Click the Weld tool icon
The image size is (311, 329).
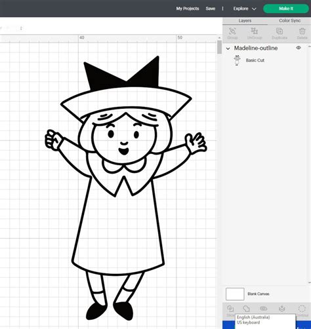246,309
